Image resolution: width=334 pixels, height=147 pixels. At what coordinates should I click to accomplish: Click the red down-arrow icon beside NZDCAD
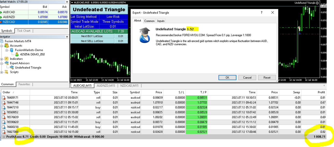1,22
